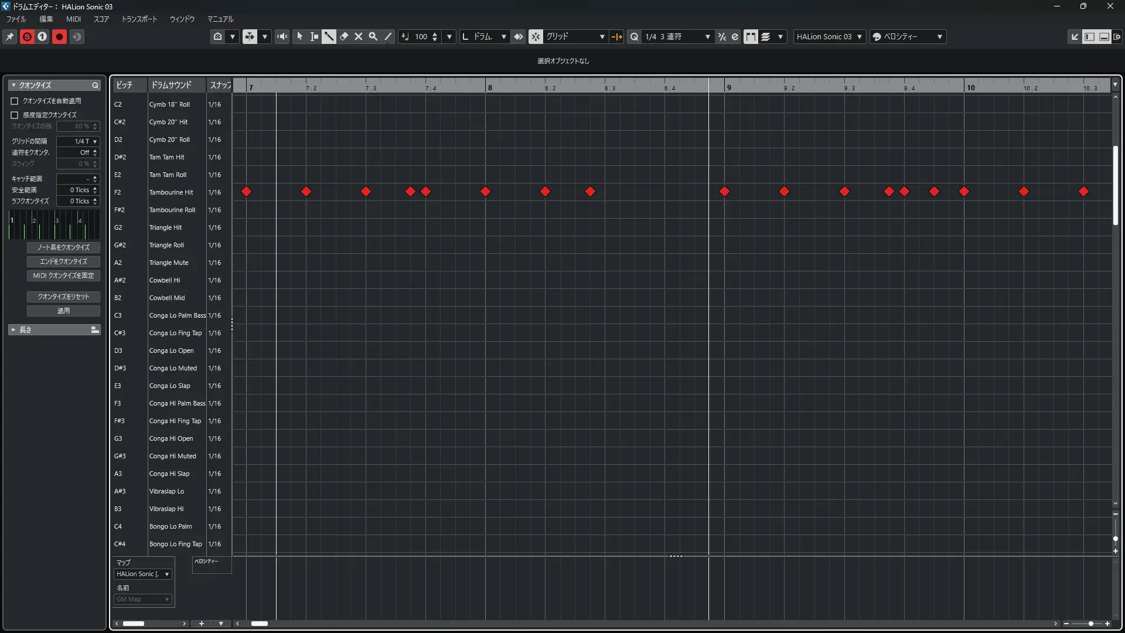
Task: Click the red Record in editor button
Action: click(59, 36)
